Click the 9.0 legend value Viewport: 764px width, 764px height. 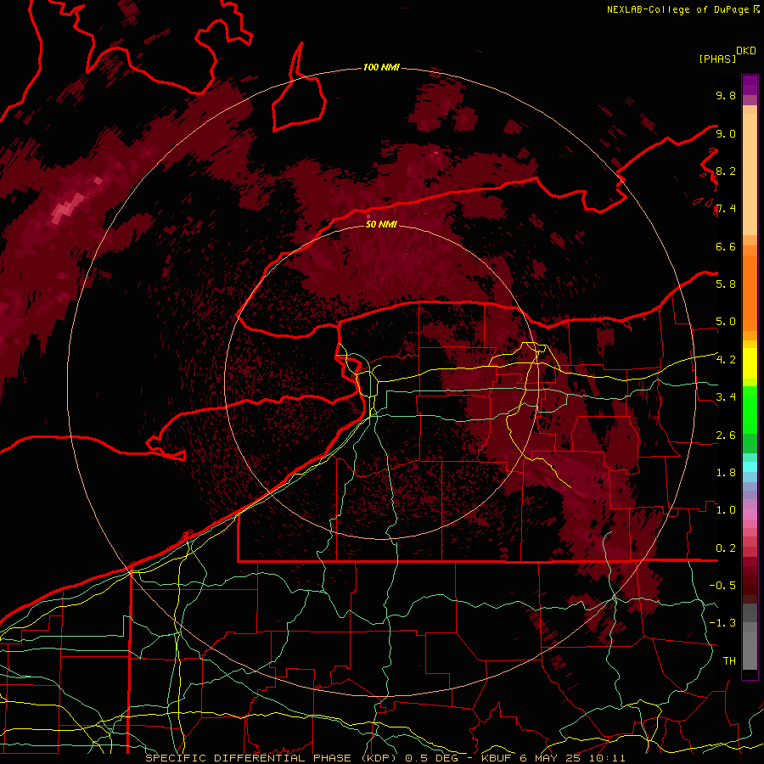click(x=726, y=133)
